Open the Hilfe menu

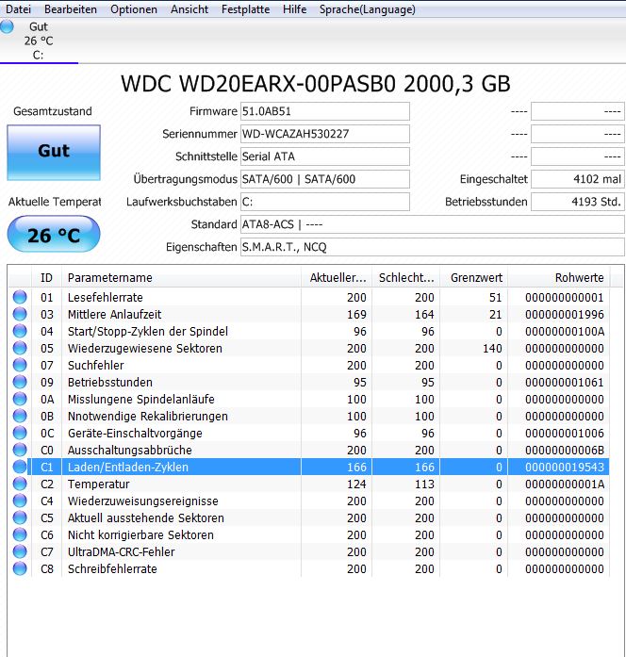(294, 8)
